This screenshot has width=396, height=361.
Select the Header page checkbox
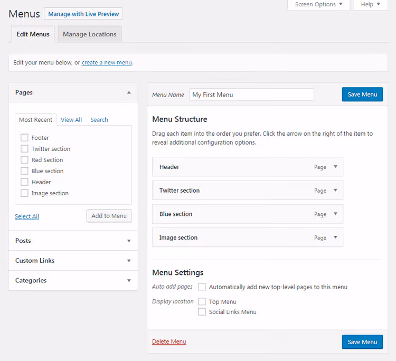point(24,182)
